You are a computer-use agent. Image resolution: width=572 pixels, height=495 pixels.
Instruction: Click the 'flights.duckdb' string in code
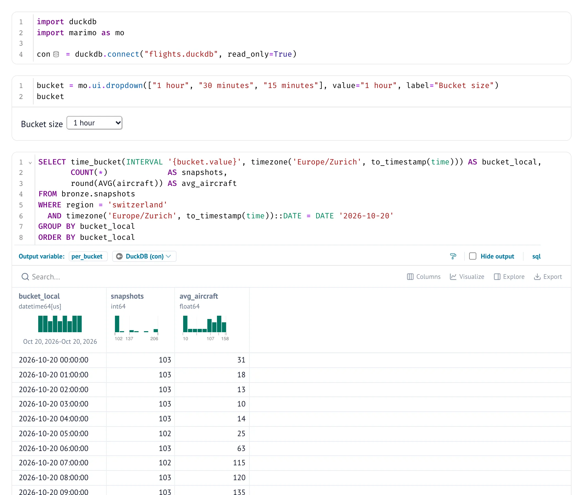tap(181, 54)
